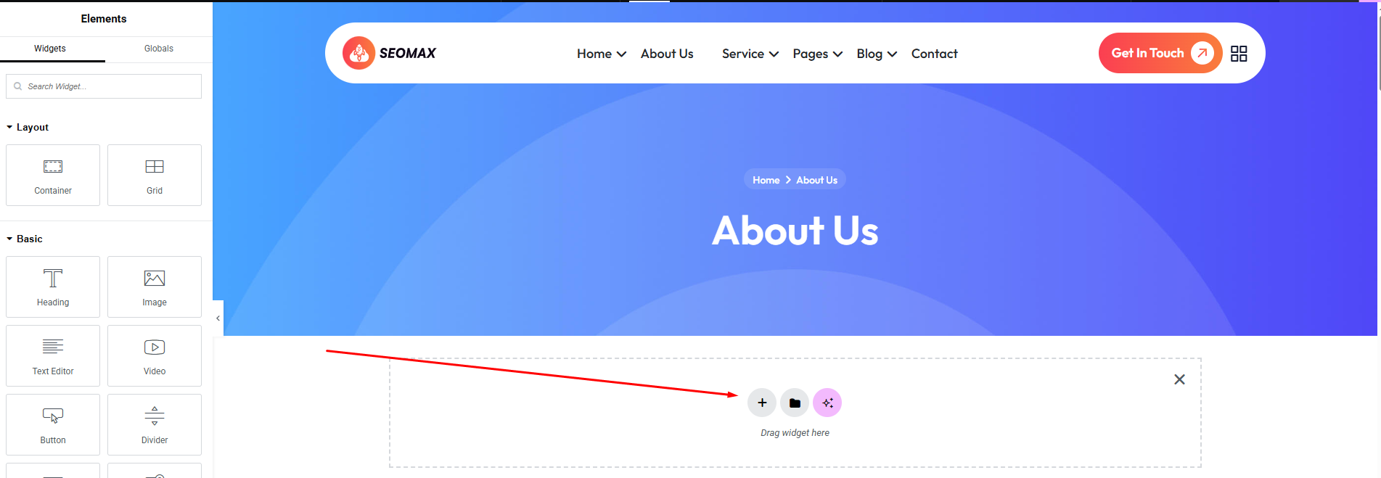Select the Text Editor widget
Viewport: 1381px width, 478px height.
coord(53,355)
